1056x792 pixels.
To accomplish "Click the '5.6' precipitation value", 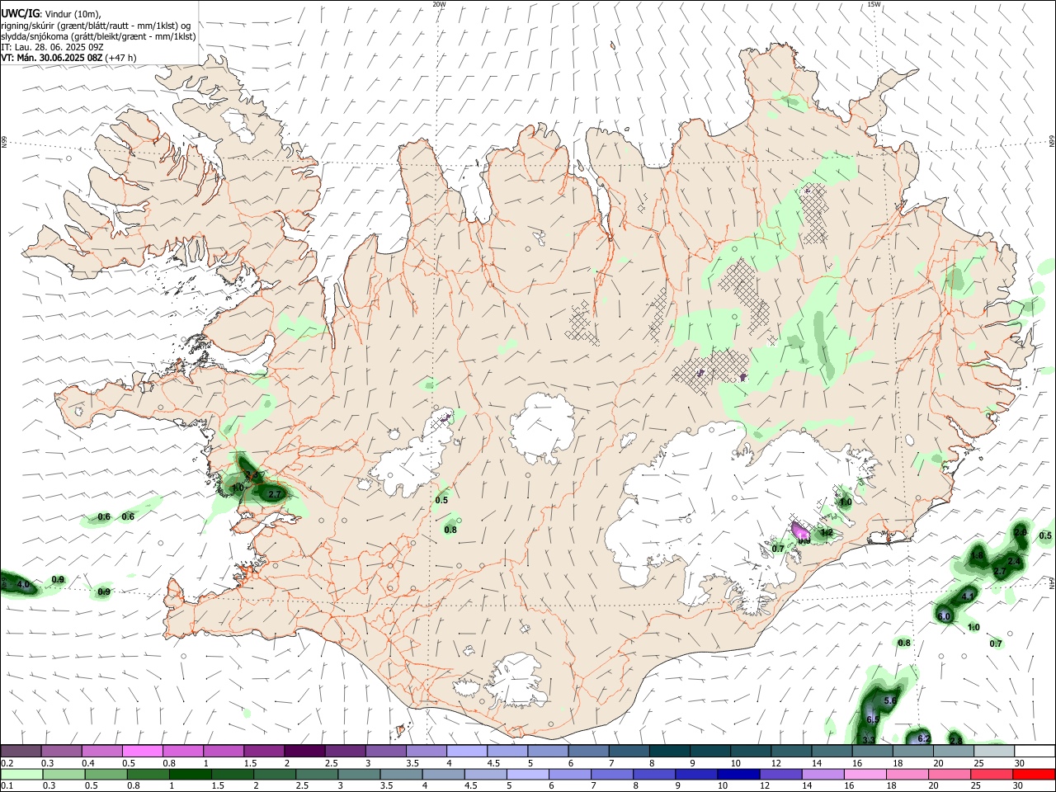I will point(890,700).
